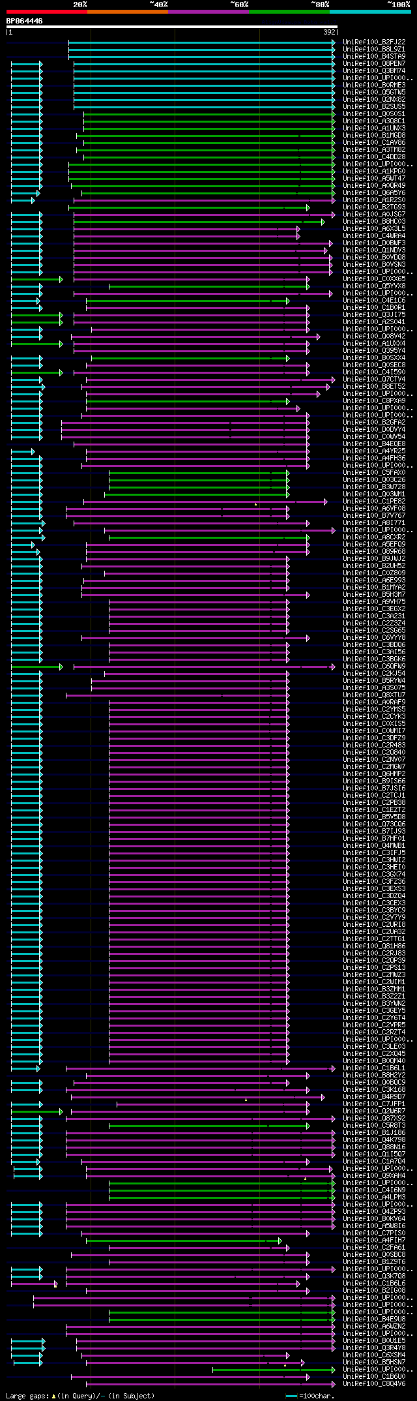Select UniRef100_B7V767 label

coord(374,515)
